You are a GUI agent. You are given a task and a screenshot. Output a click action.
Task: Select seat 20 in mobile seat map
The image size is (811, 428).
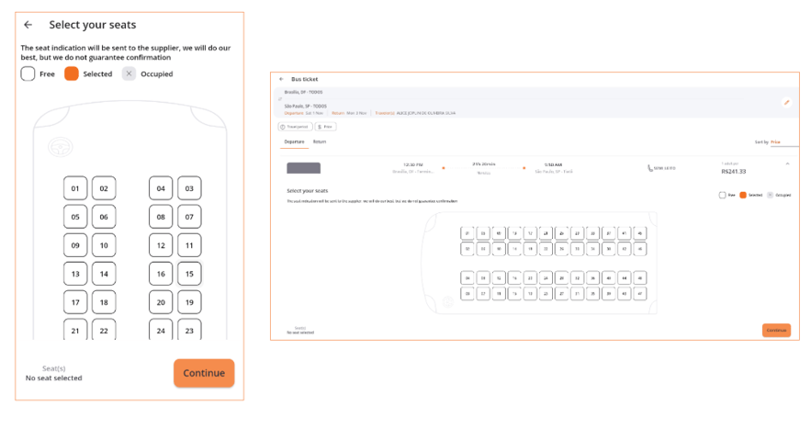(x=161, y=302)
